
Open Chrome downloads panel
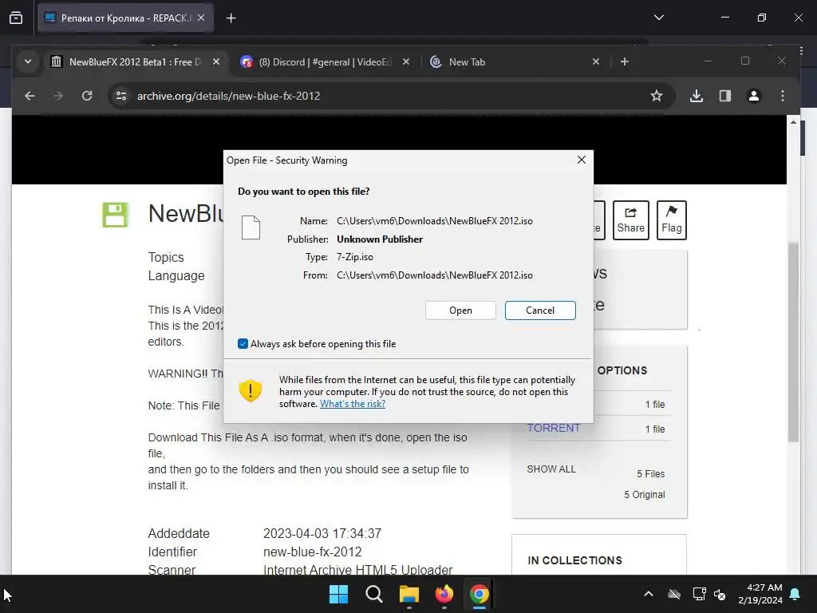tap(696, 96)
